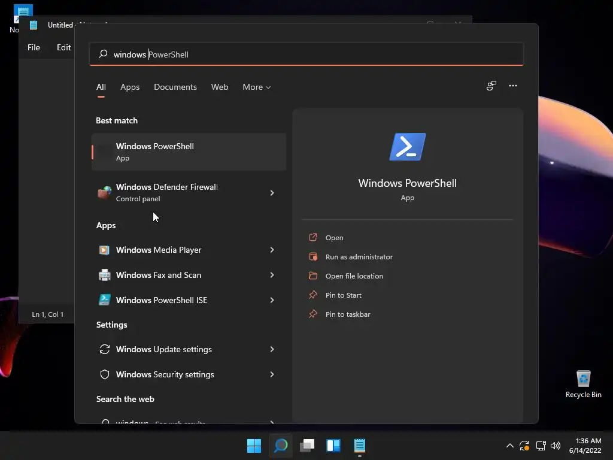Click Open in the PowerShell preview
Screen dimensions: 613x460
coord(334,238)
